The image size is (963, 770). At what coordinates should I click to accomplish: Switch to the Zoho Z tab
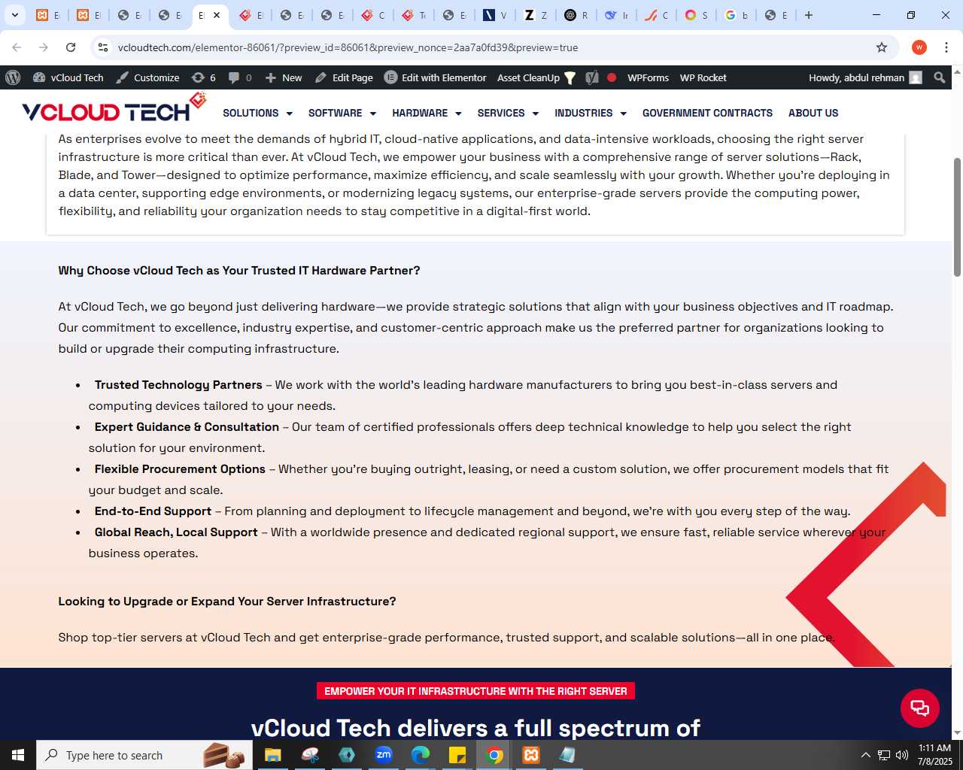click(x=536, y=15)
